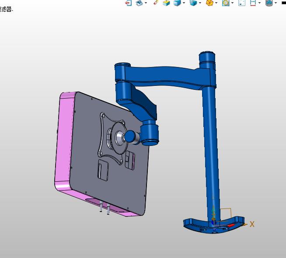Click the gray network cloud icon
Image resolution: width=286 pixels, height=258 pixels.
[x=269, y=3]
